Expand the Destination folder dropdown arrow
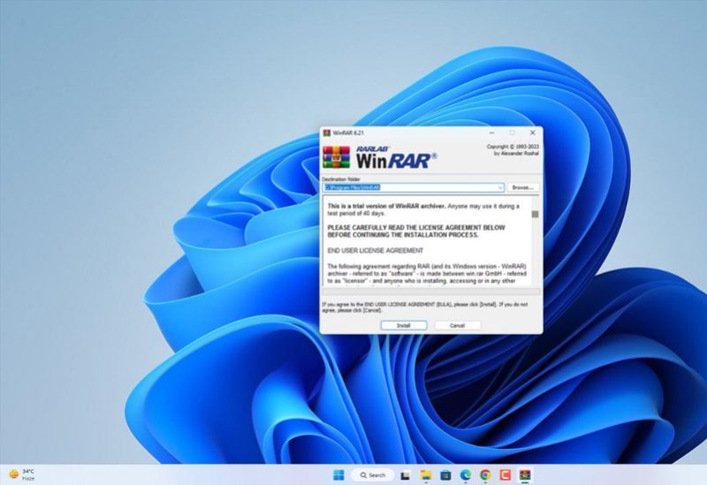 (x=499, y=187)
